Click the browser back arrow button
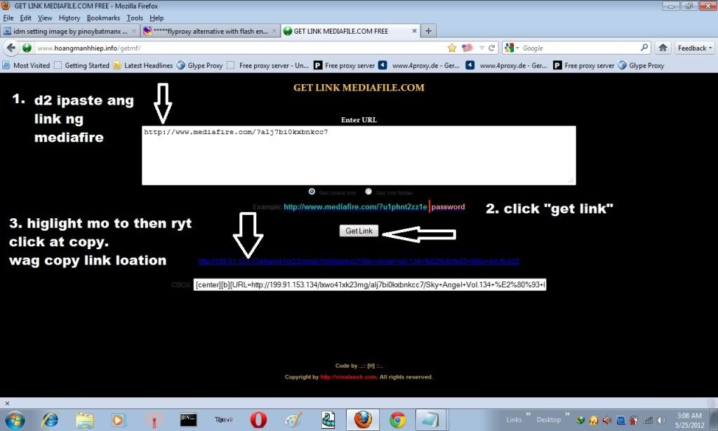This screenshot has width=718, height=431. click(x=11, y=48)
